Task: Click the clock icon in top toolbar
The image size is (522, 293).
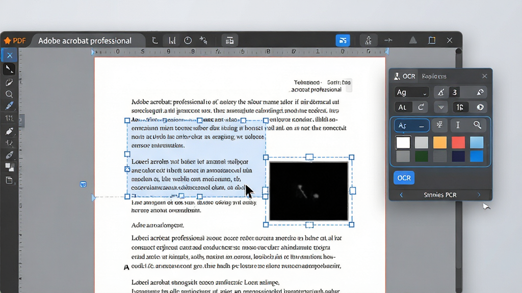Action: [x=188, y=41]
